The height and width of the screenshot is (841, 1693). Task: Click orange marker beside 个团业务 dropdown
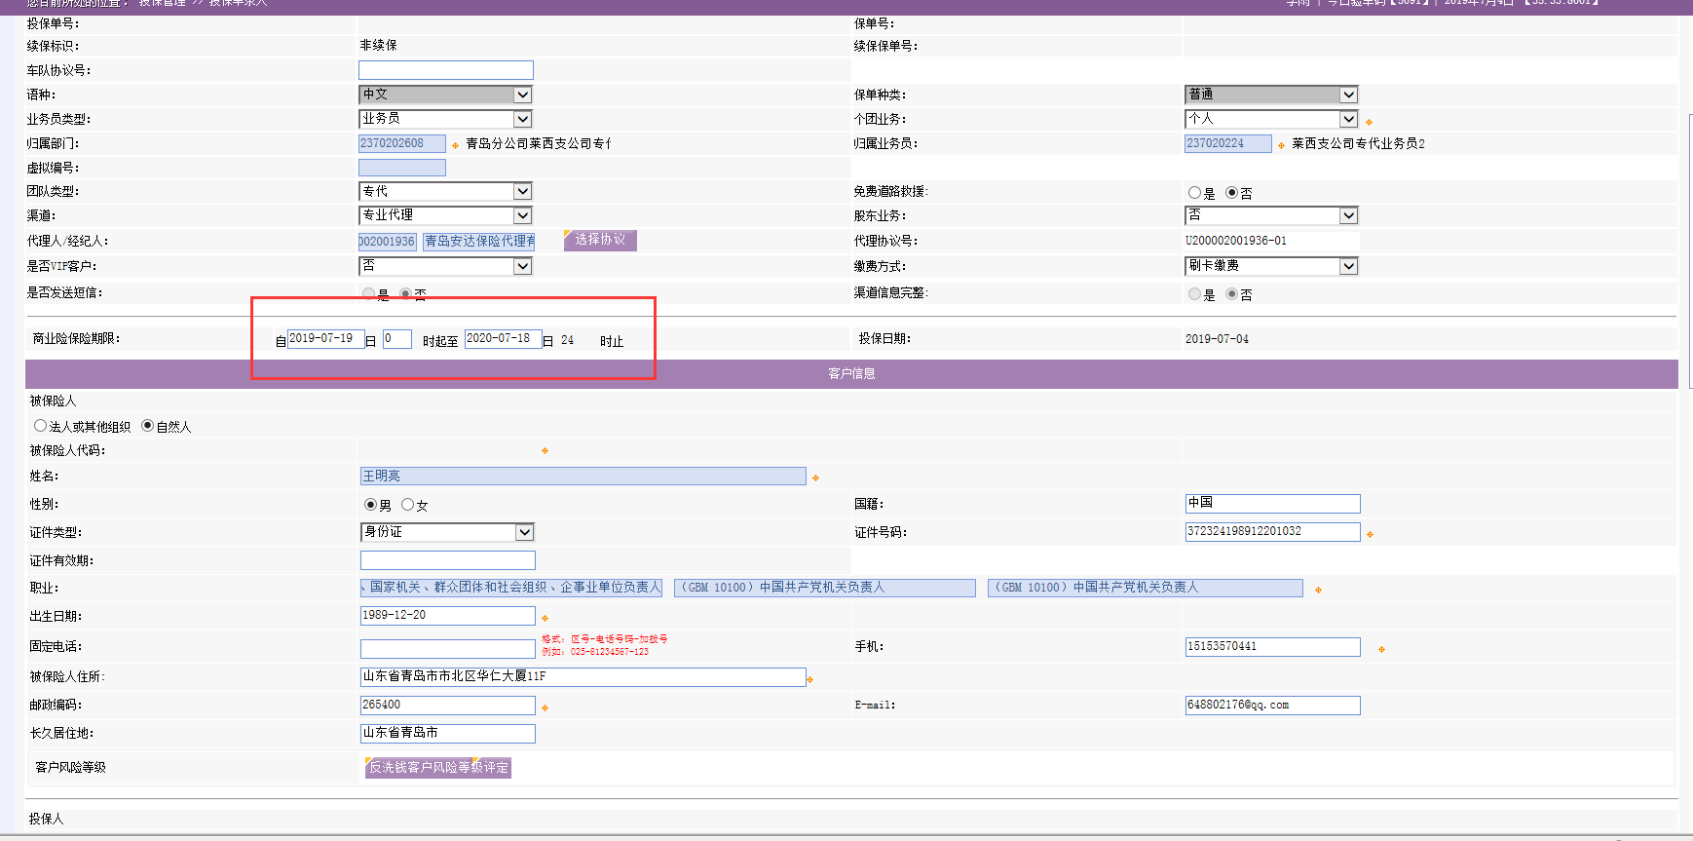pyautogui.click(x=1369, y=122)
